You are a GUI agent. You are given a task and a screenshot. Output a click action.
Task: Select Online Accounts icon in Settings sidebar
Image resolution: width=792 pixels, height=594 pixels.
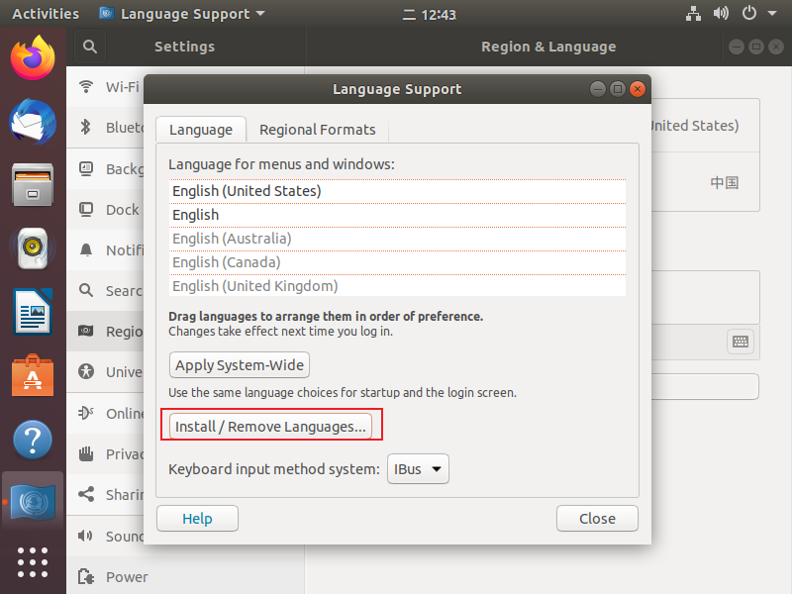86,413
